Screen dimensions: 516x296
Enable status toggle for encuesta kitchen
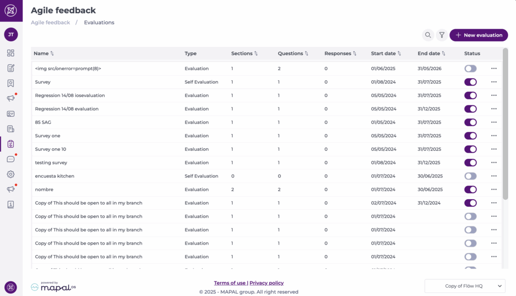[x=470, y=176]
